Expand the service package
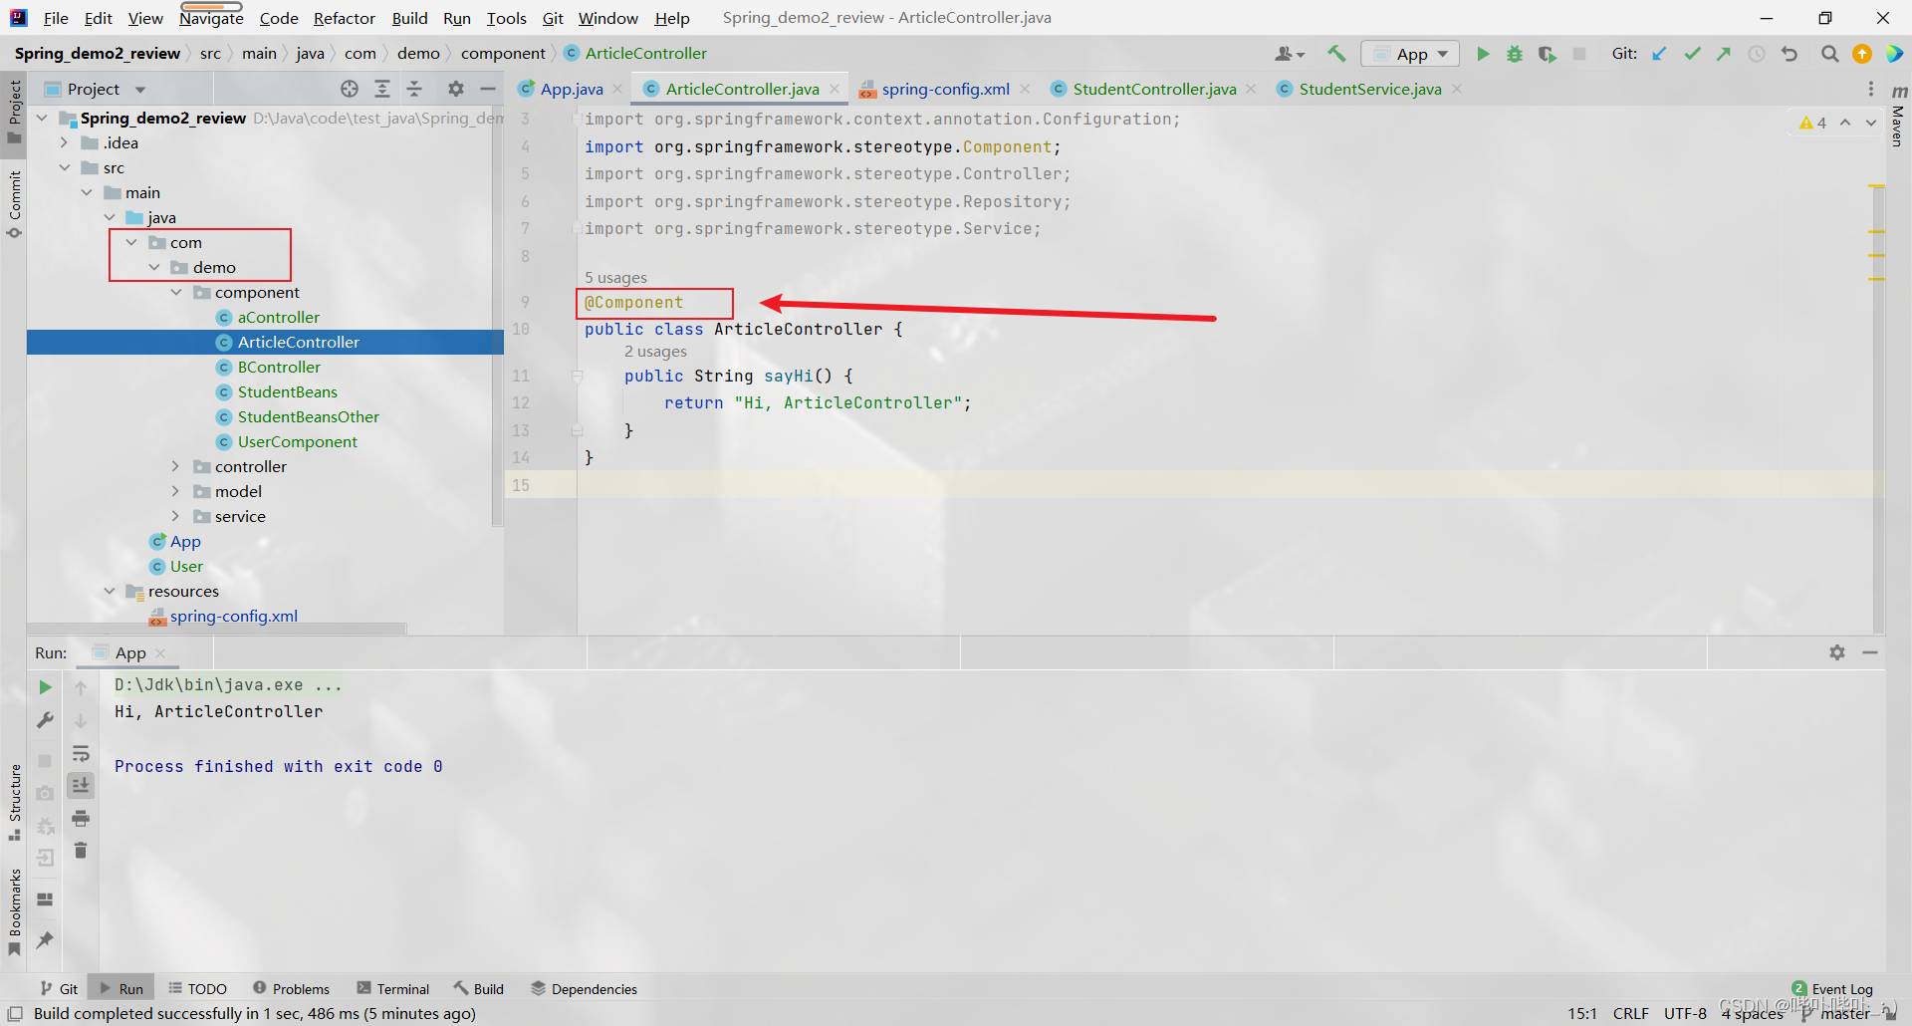This screenshot has width=1912, height=1026. (176, 516)
